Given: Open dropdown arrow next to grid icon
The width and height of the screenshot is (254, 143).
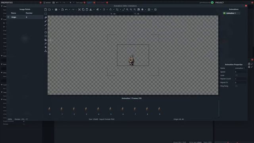Looking at the screenshot, I should pyautogui.click(x=152, y=10).
